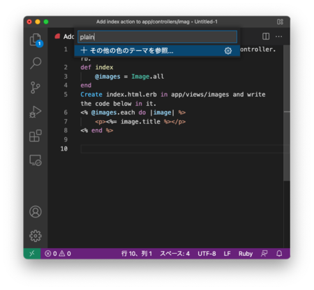Viewport: 314px width, 290px height.
Task: Open the Accounts icon in activity bar
Action: (36, 212)
